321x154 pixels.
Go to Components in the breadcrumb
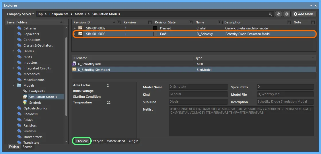(59, 14)
